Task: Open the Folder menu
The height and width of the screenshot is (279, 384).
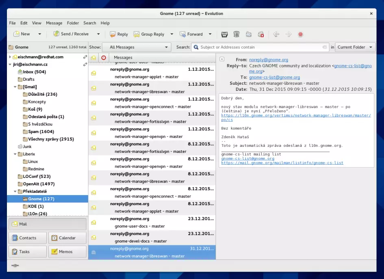Action: pos(73,23)
